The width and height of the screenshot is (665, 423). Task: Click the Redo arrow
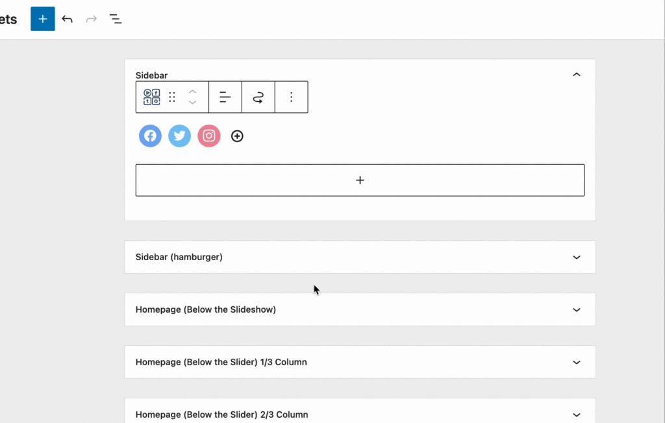point(92,19)
